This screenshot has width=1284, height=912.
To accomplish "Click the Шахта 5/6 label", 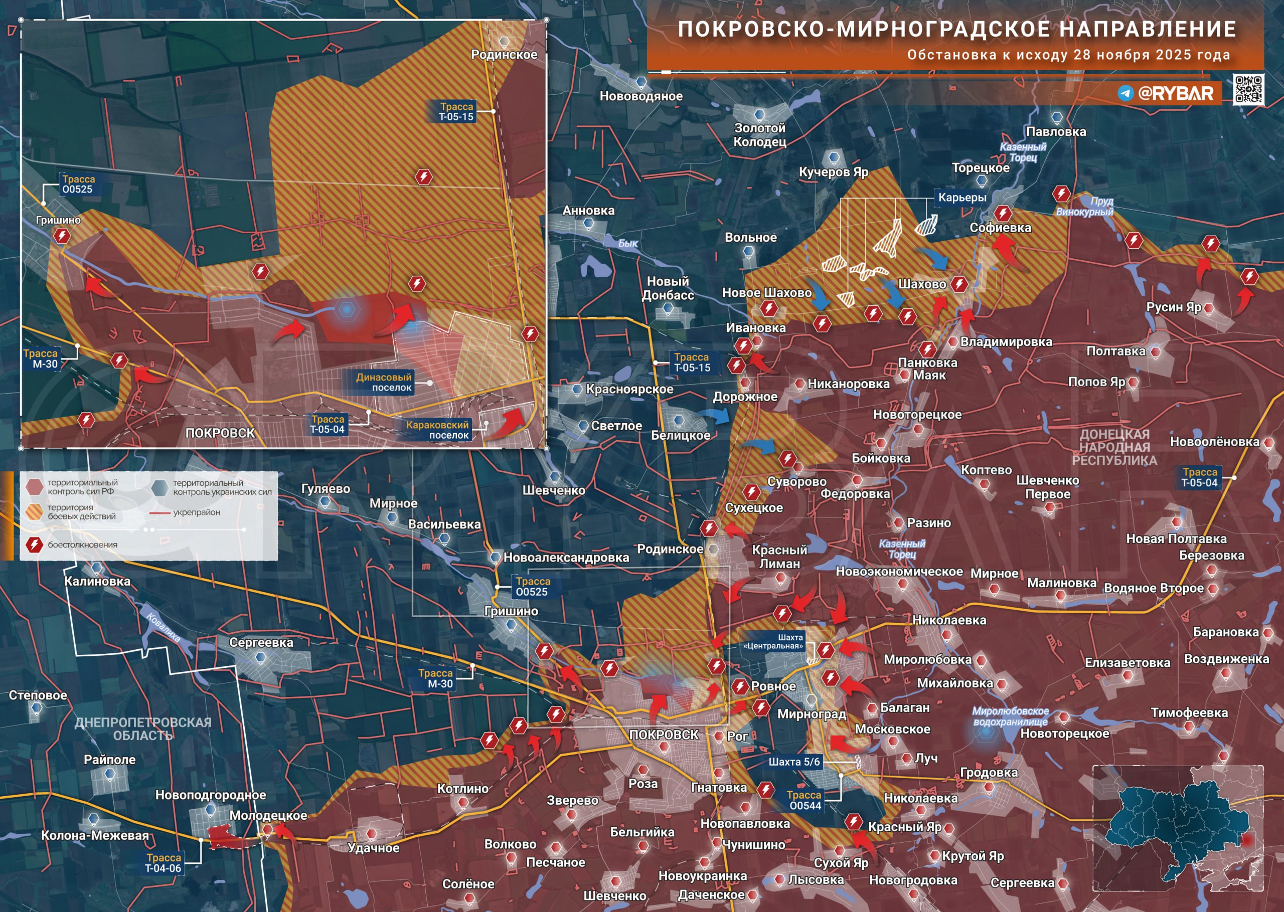I will tap(793, 762).
